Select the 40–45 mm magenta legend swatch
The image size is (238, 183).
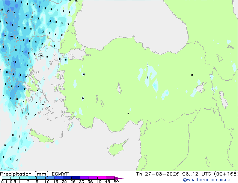(102, 178)
